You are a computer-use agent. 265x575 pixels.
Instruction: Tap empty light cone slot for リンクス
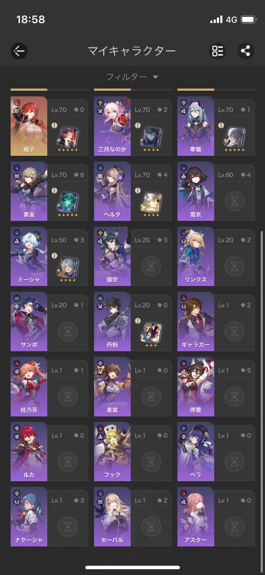coord(235,266)
